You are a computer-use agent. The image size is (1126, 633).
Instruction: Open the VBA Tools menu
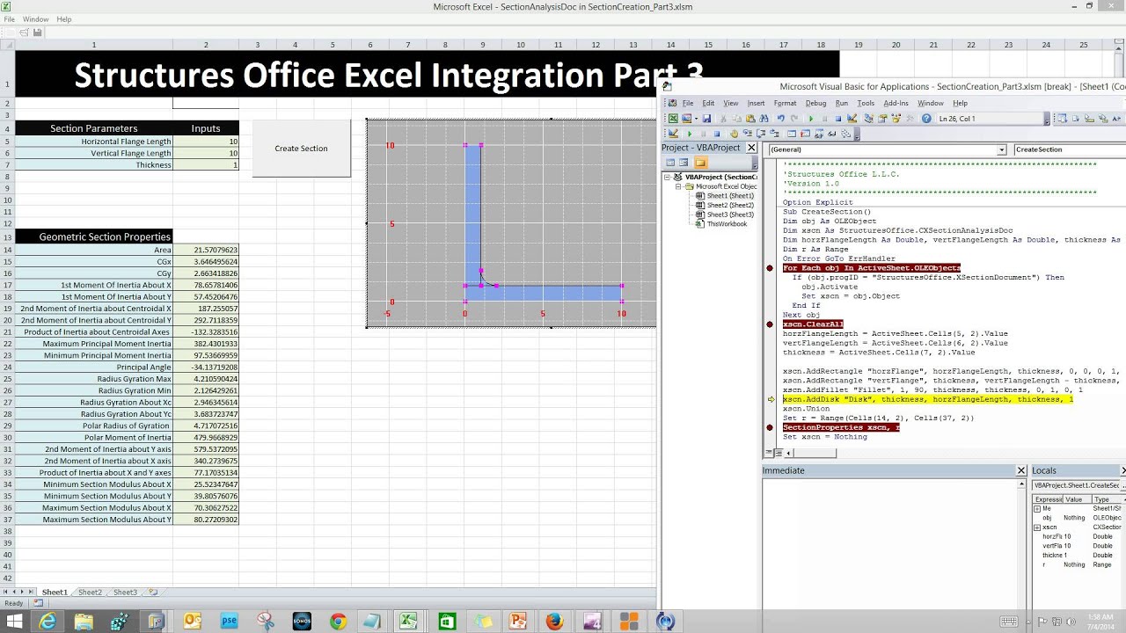pos(866,103)
